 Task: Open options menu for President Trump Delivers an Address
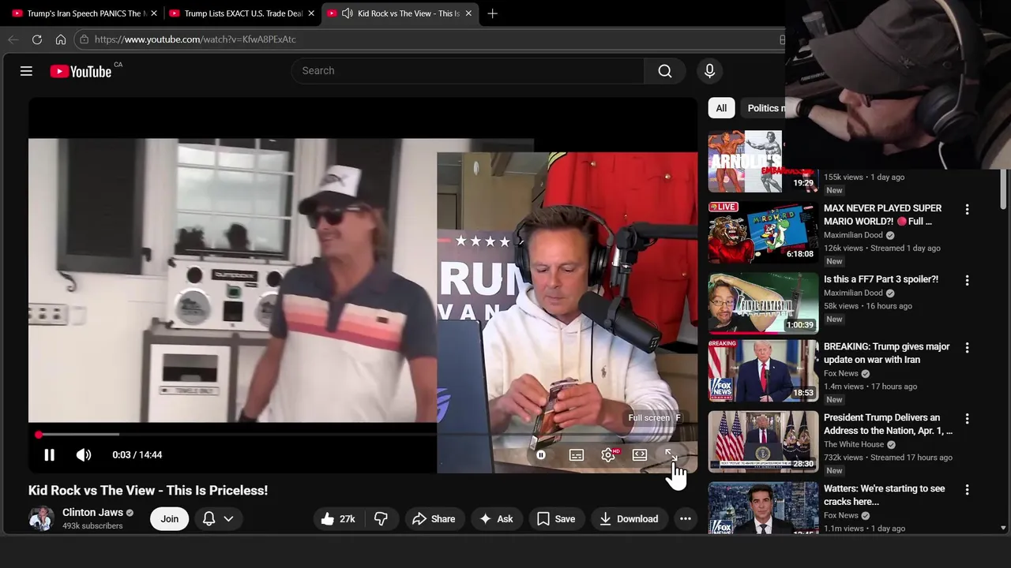(x=967, y=418)
